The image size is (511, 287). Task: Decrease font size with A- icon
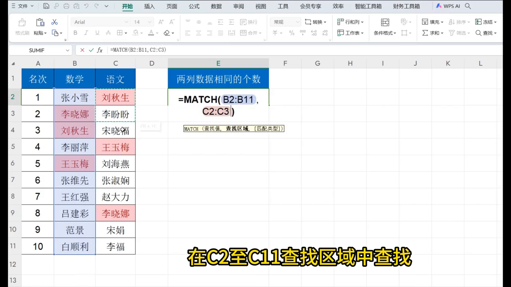point(172,22)
